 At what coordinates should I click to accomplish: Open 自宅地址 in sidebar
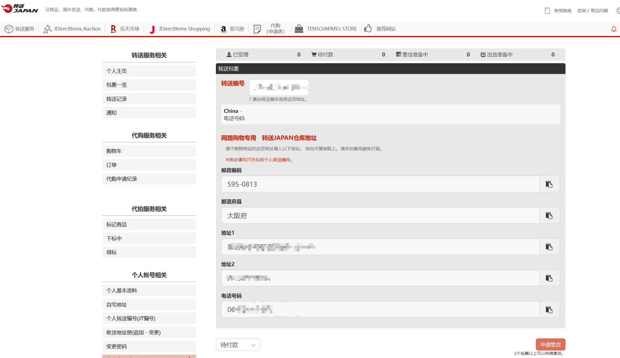[149, 305]
